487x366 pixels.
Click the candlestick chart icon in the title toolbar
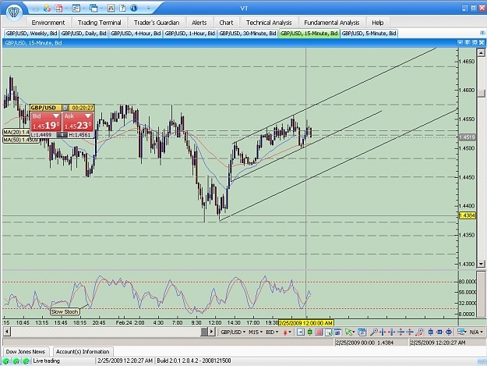point(111,8)
